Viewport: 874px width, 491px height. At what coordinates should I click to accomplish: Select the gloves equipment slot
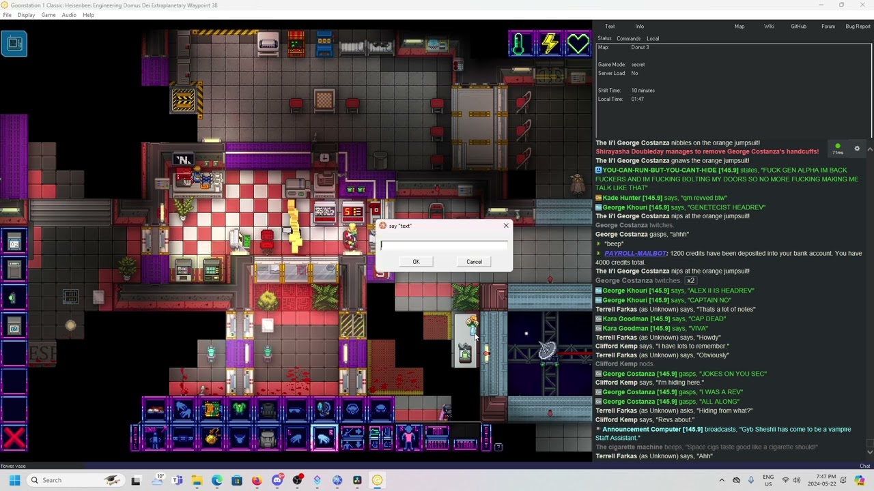click(183, 410)
